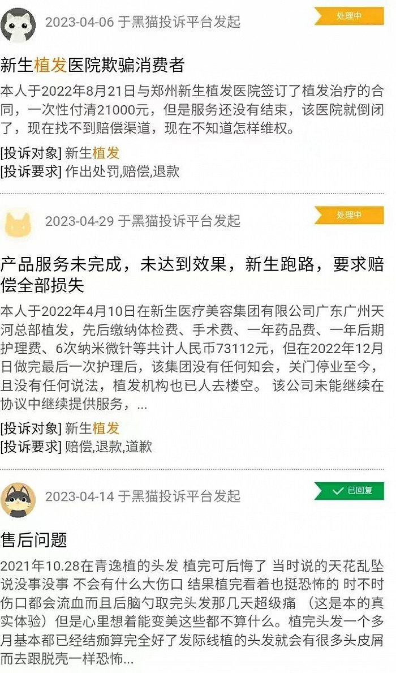
Task: Click highlighted 植发 keyword in first title
Action: 50,65
